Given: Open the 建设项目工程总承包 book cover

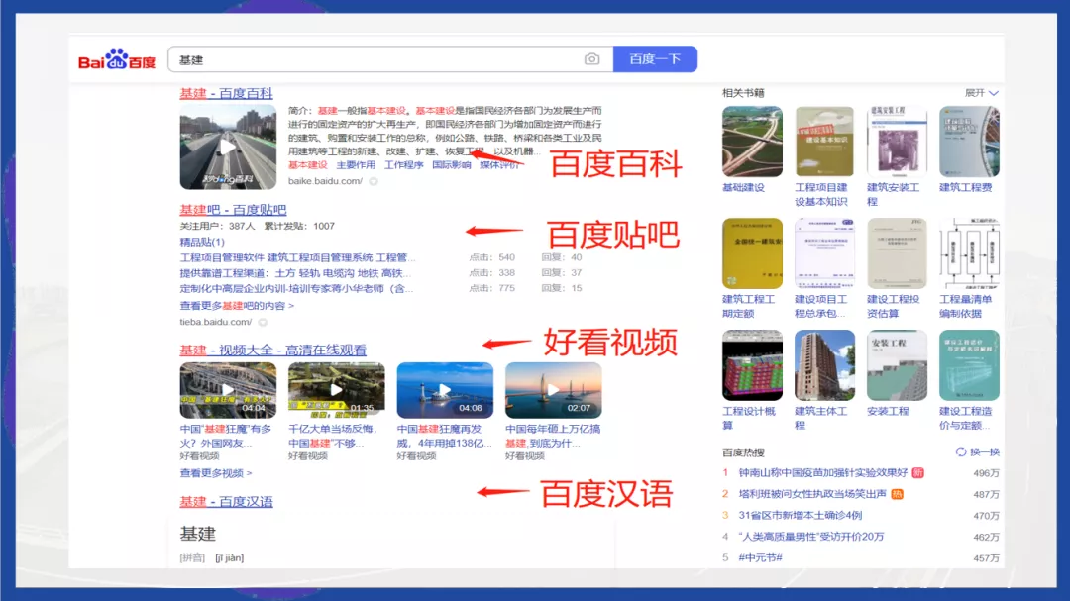Looking at the screenshot, I should (x=824, y=253).
